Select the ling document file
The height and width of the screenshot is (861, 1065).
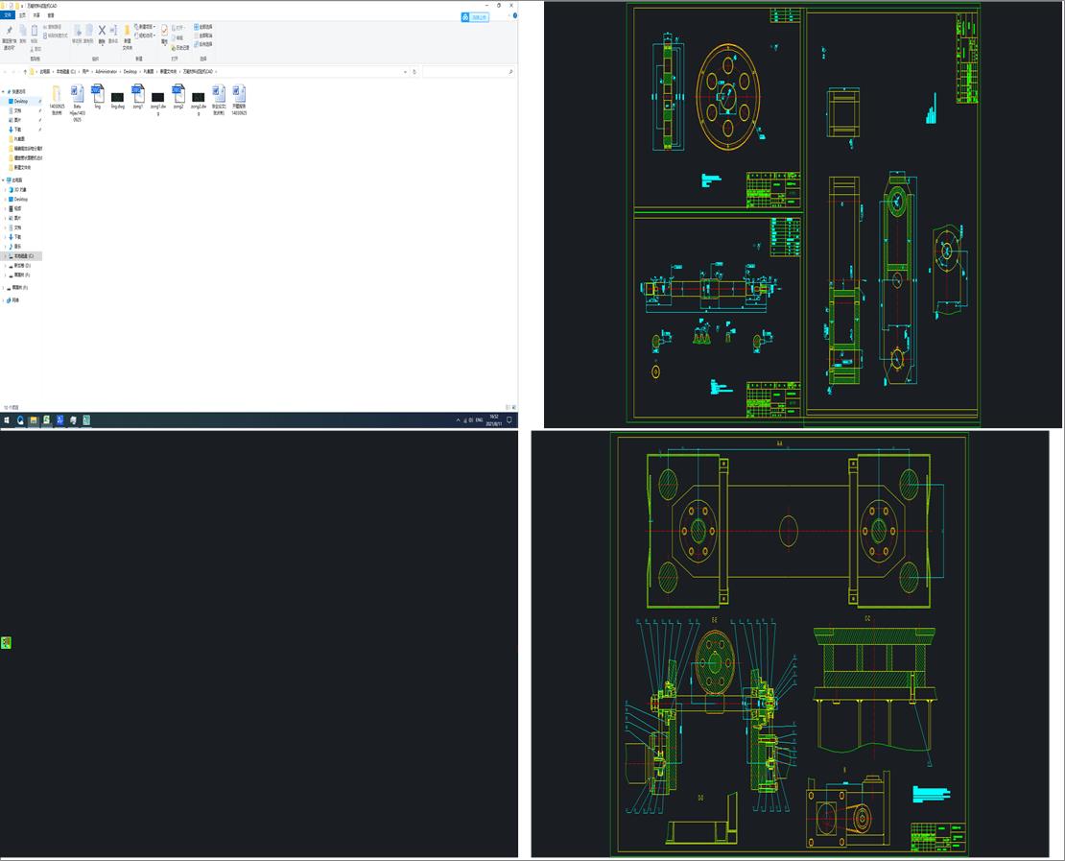[x=97, y=97]
